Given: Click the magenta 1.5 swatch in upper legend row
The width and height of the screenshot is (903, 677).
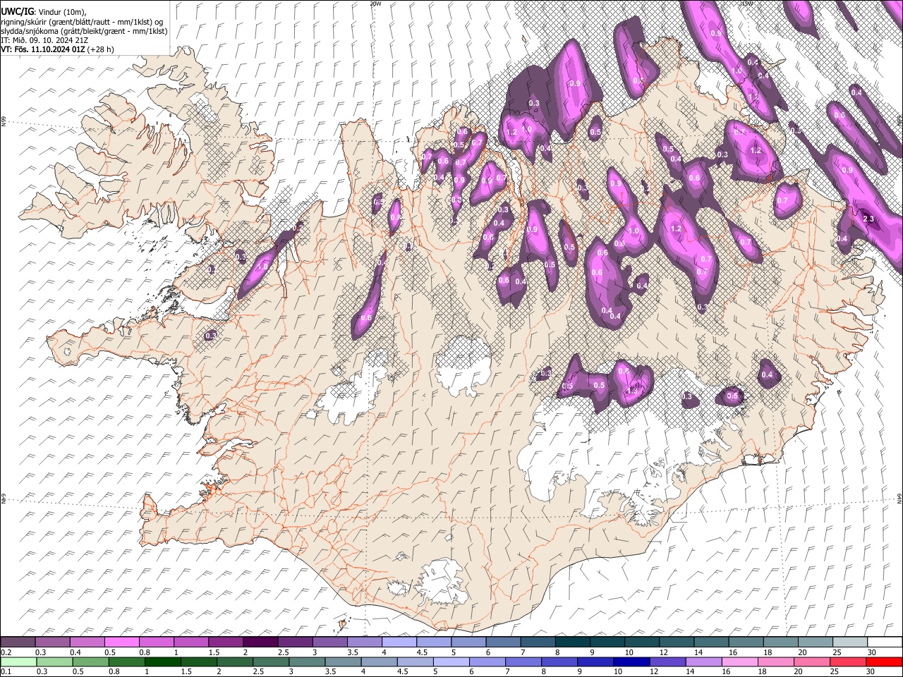Looking at the screenshot, I should click(x=225, y=642).
